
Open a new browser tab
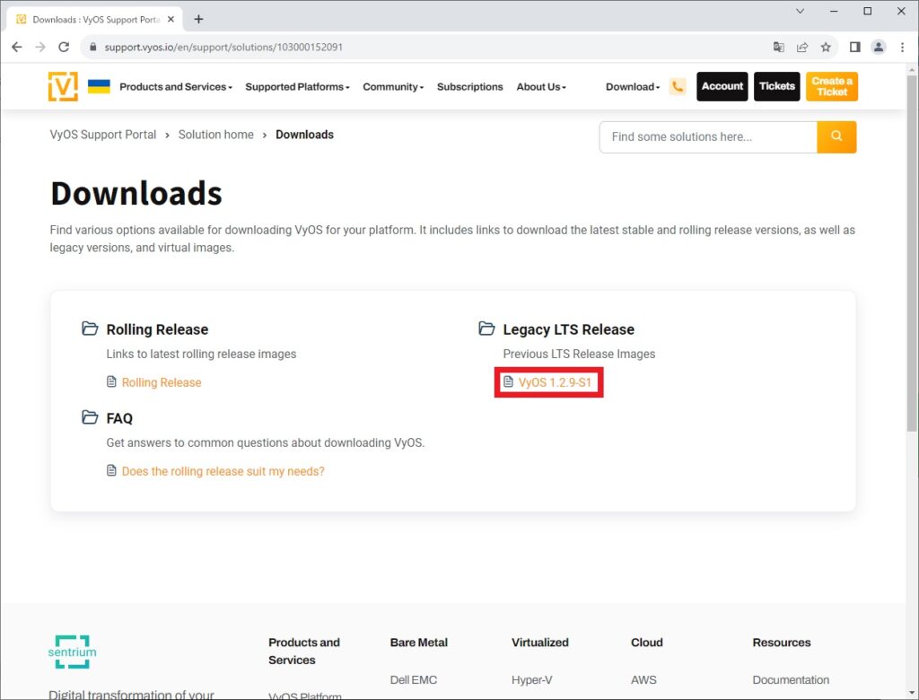pyautogui.click(x=198, y=20)
